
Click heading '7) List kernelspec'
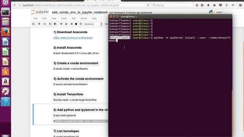66,131
